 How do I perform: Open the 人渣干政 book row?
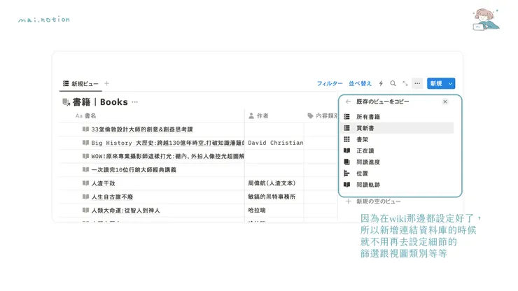pos(103,183)
